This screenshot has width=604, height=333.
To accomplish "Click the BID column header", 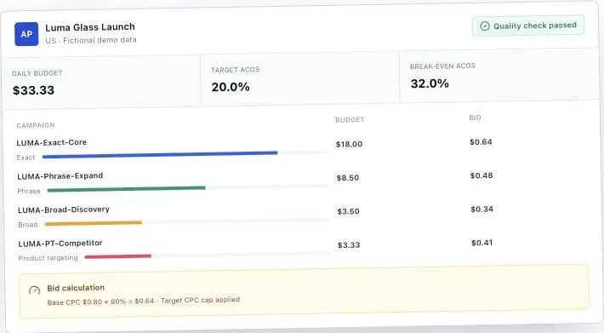I will pos(475,118).
